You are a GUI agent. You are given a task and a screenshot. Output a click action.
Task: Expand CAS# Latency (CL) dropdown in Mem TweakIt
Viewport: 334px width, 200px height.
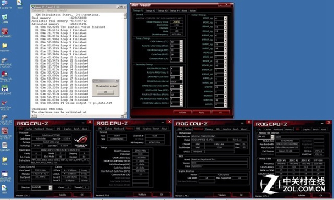[x=181, y=42]
